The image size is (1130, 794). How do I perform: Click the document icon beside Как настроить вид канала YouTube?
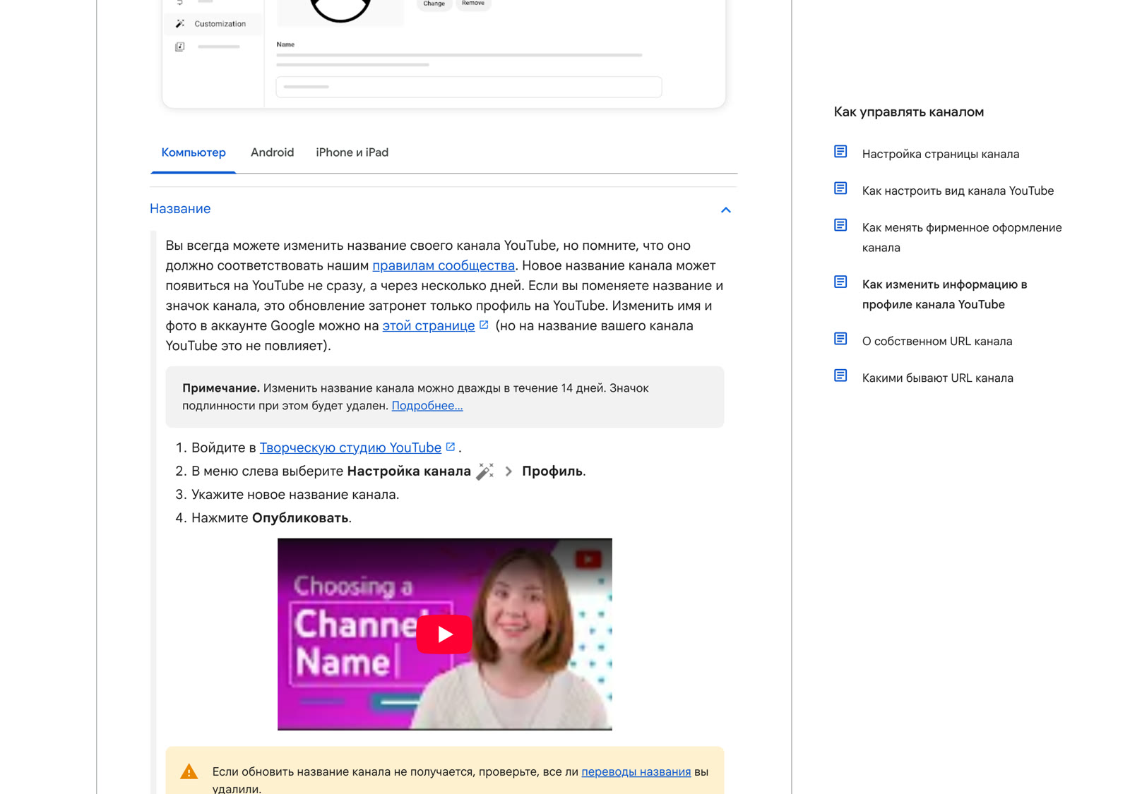click(840, 188)
